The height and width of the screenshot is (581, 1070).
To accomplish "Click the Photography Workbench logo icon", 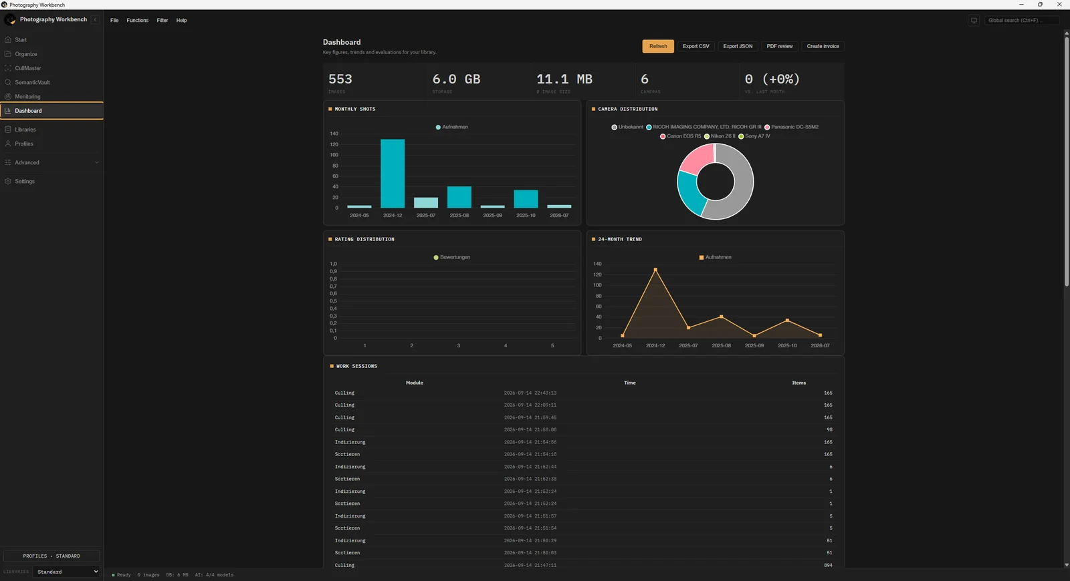I will 10,20.
